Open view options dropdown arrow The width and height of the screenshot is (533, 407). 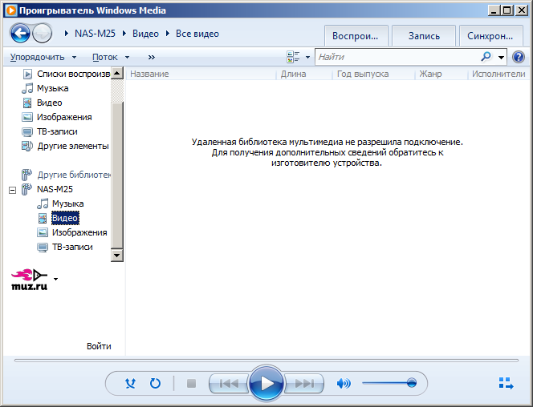(x=307, y=57)
